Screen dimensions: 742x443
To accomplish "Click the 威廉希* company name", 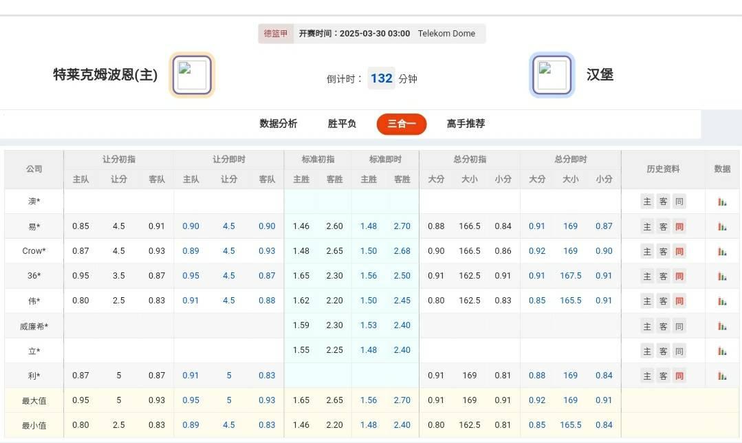I will 34,326.
